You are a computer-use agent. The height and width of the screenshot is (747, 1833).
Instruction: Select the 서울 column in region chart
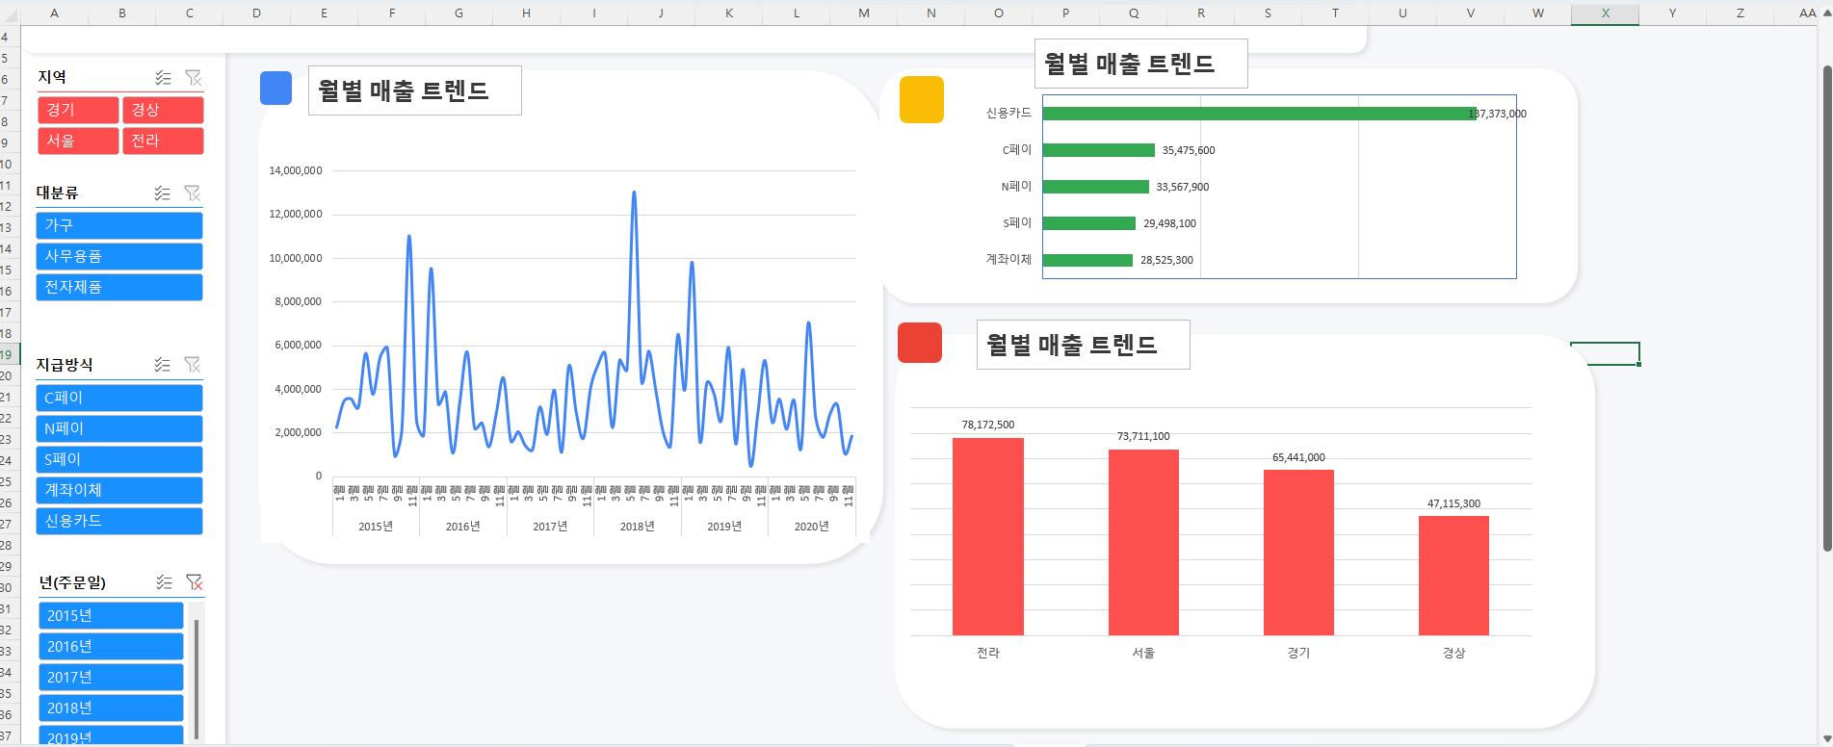pyautogui.click(x=1143, y=543)
